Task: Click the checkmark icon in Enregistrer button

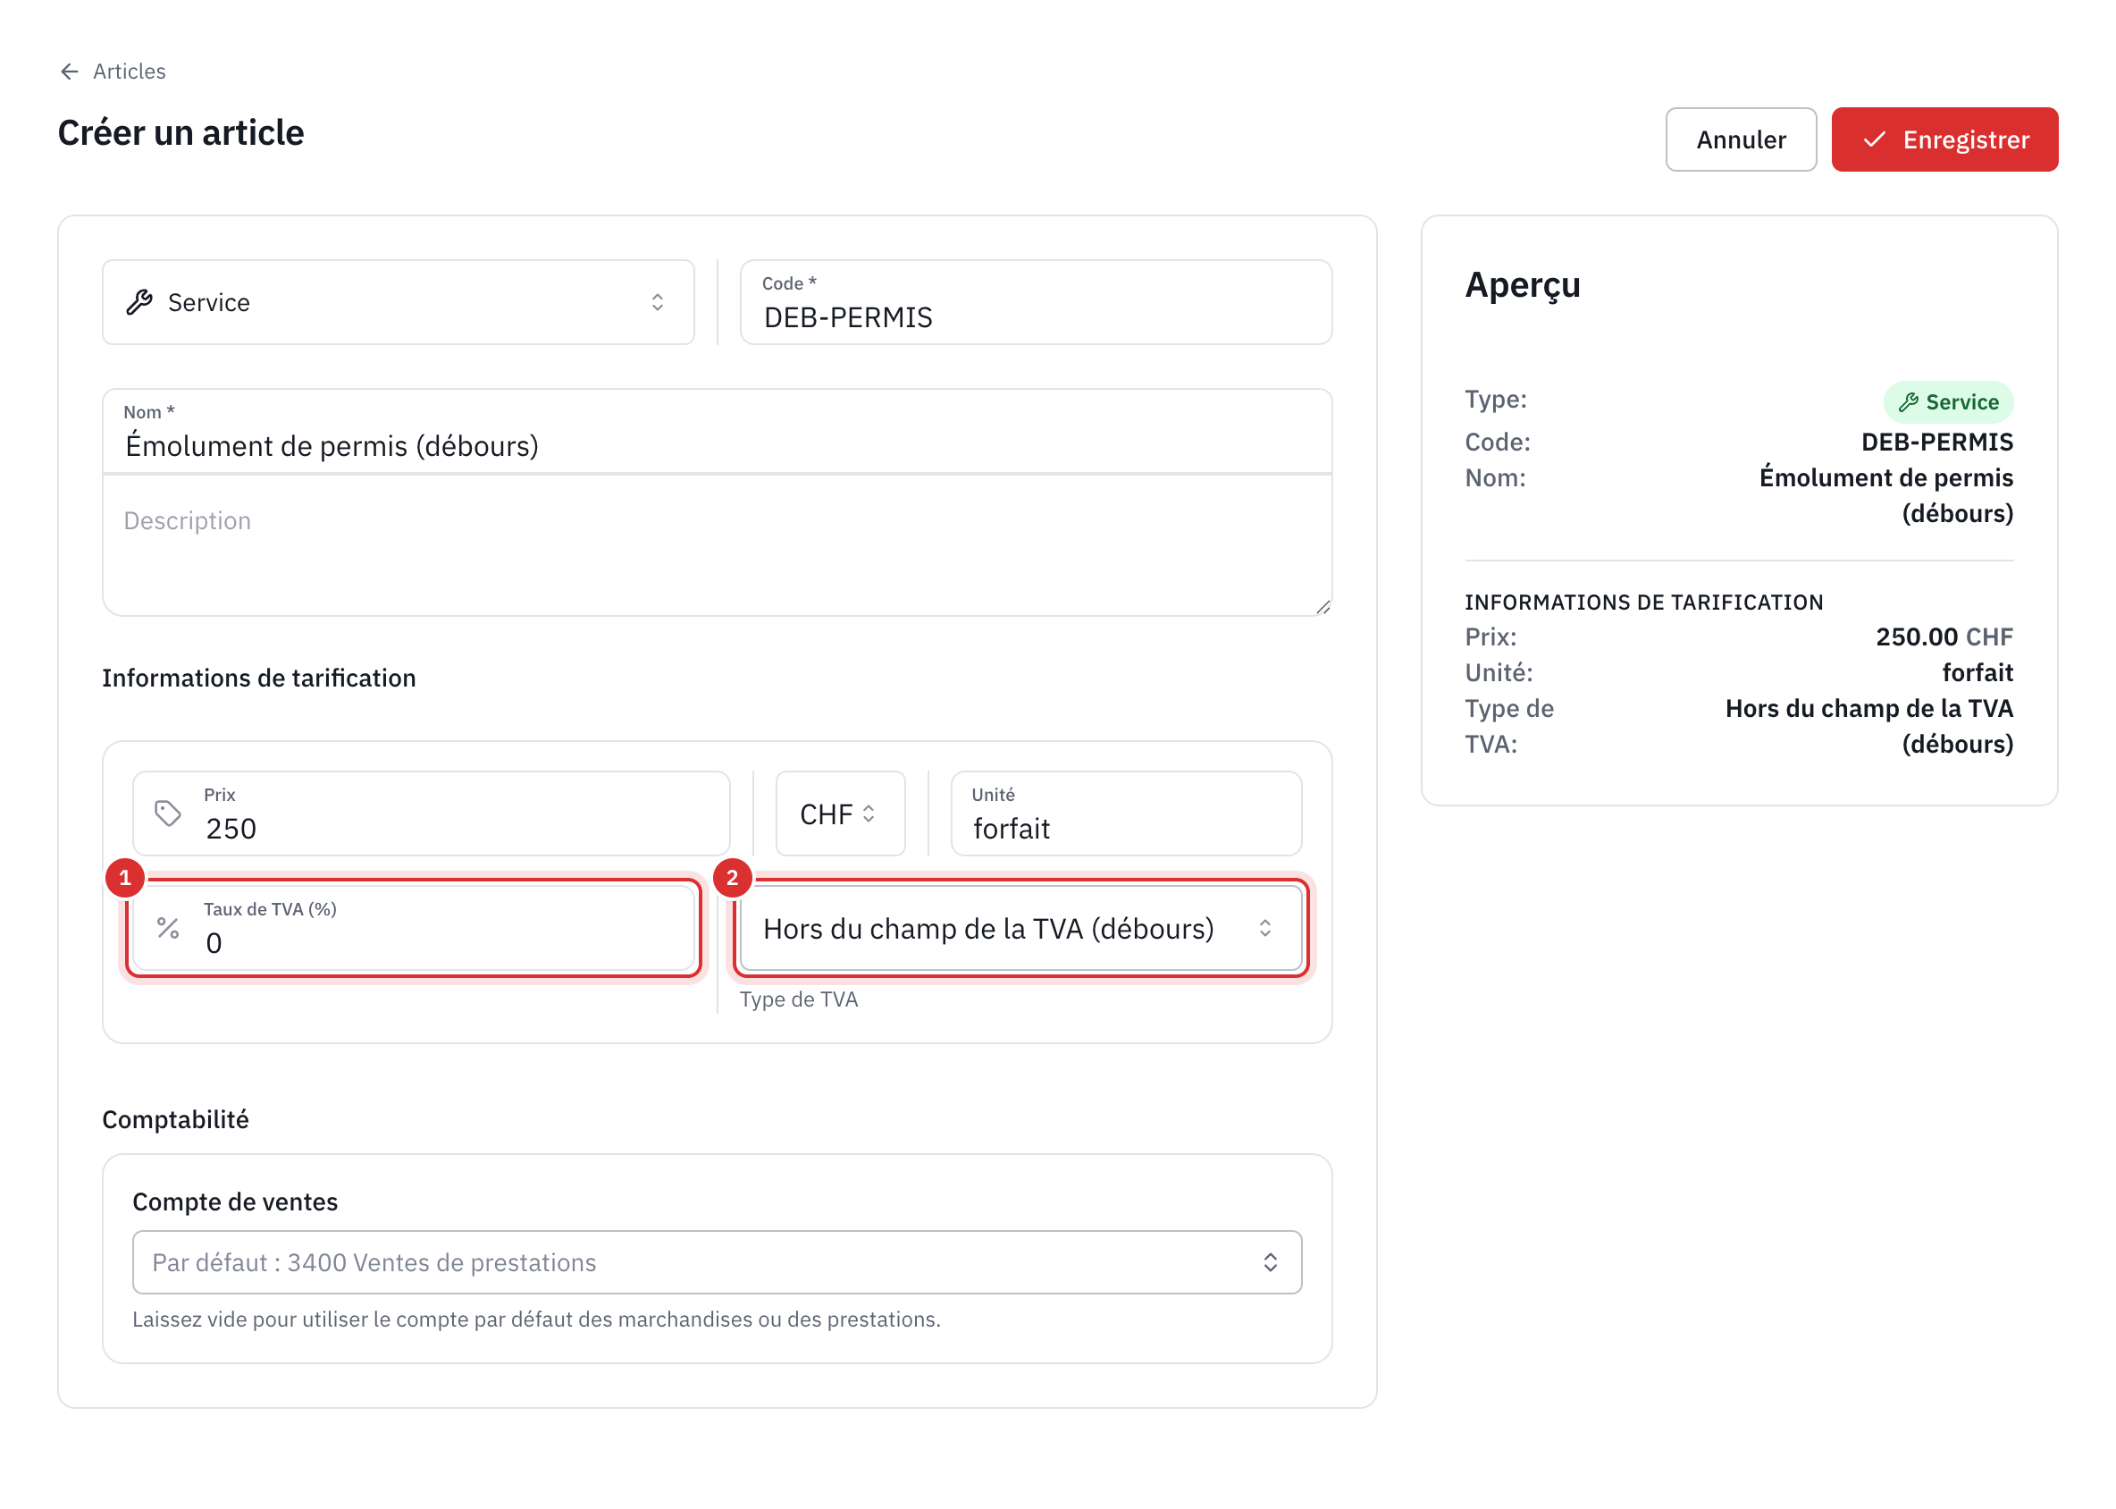Action: tap(1874, 139)
